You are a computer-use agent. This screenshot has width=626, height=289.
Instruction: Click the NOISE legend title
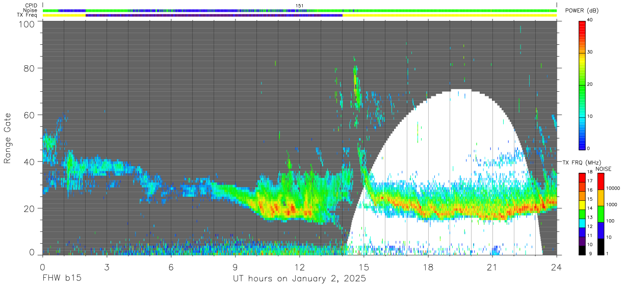[603, 169]
